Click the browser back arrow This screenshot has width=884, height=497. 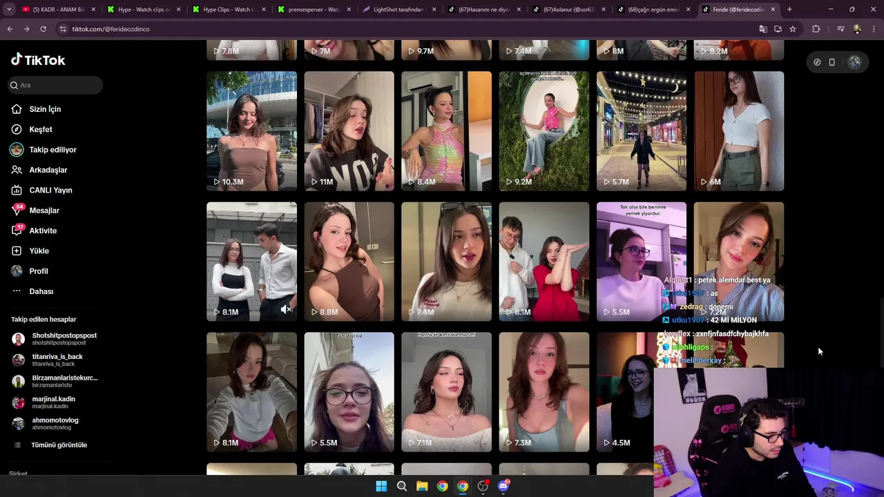10,29
